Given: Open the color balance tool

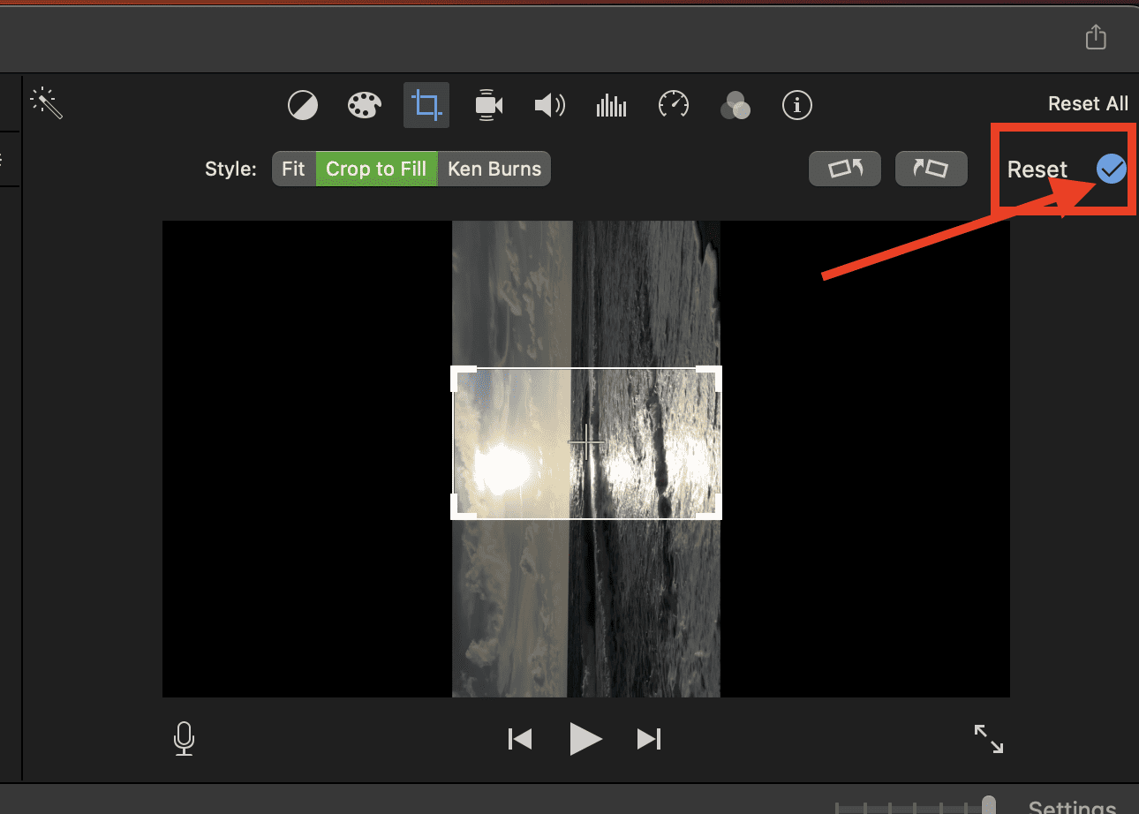Looking at the screenshot, I should (x=303, y=106).
